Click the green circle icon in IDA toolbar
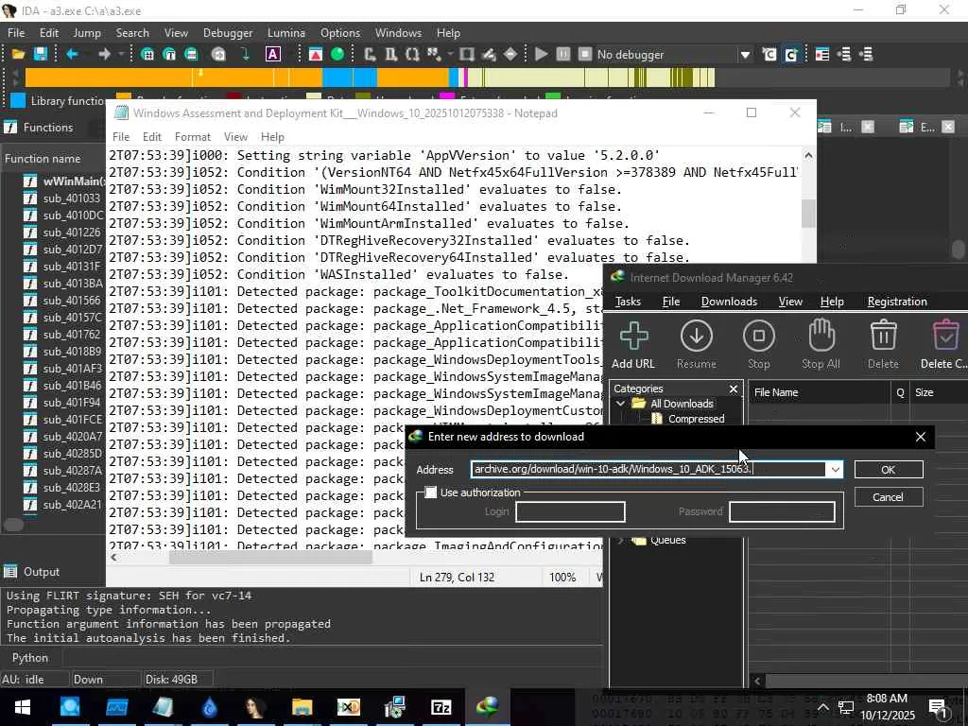This screenshot has height=726, width=968. (x=337, y=54)
